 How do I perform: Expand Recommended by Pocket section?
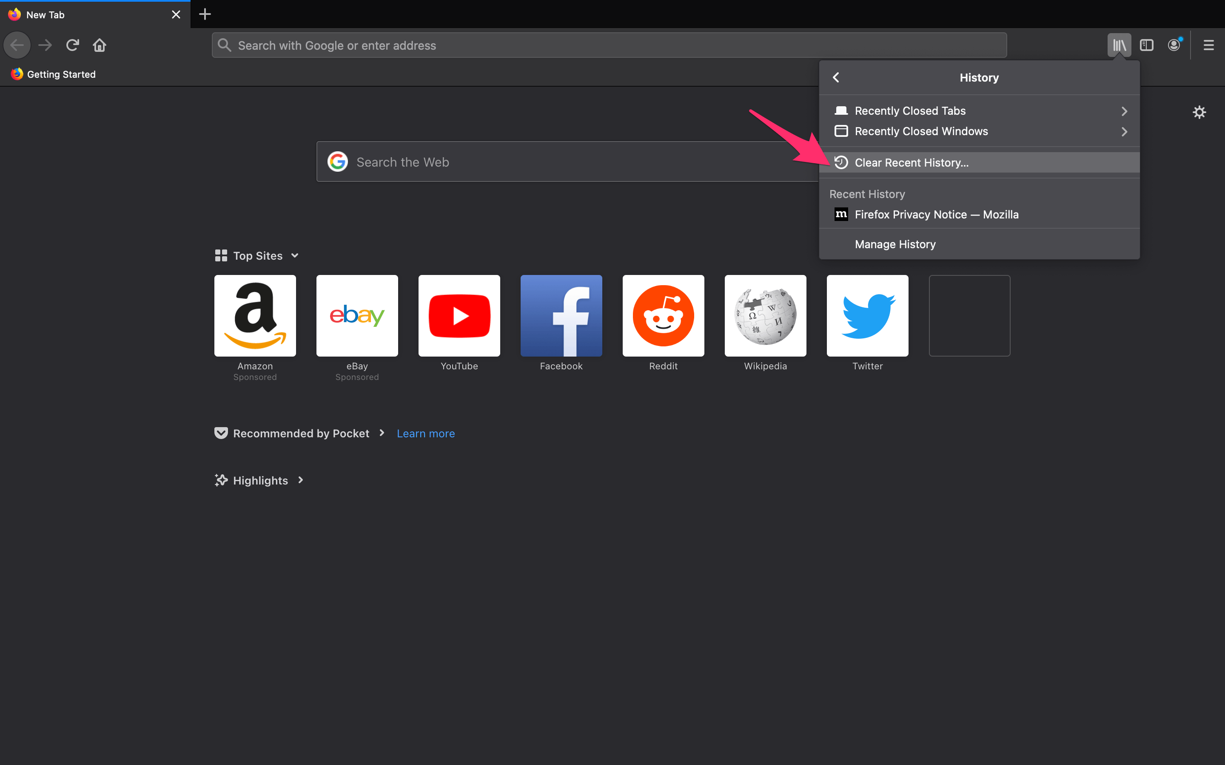[x=301, y=433]
